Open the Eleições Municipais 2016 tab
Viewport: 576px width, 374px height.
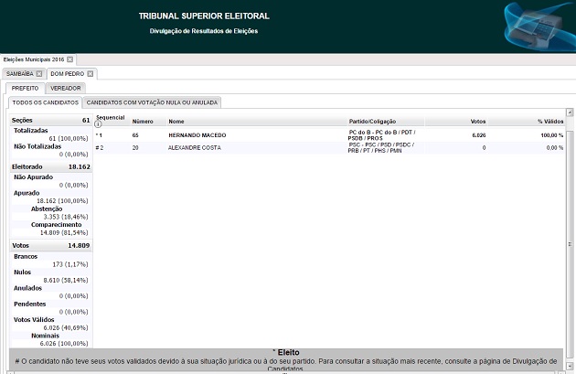[31, 59]
